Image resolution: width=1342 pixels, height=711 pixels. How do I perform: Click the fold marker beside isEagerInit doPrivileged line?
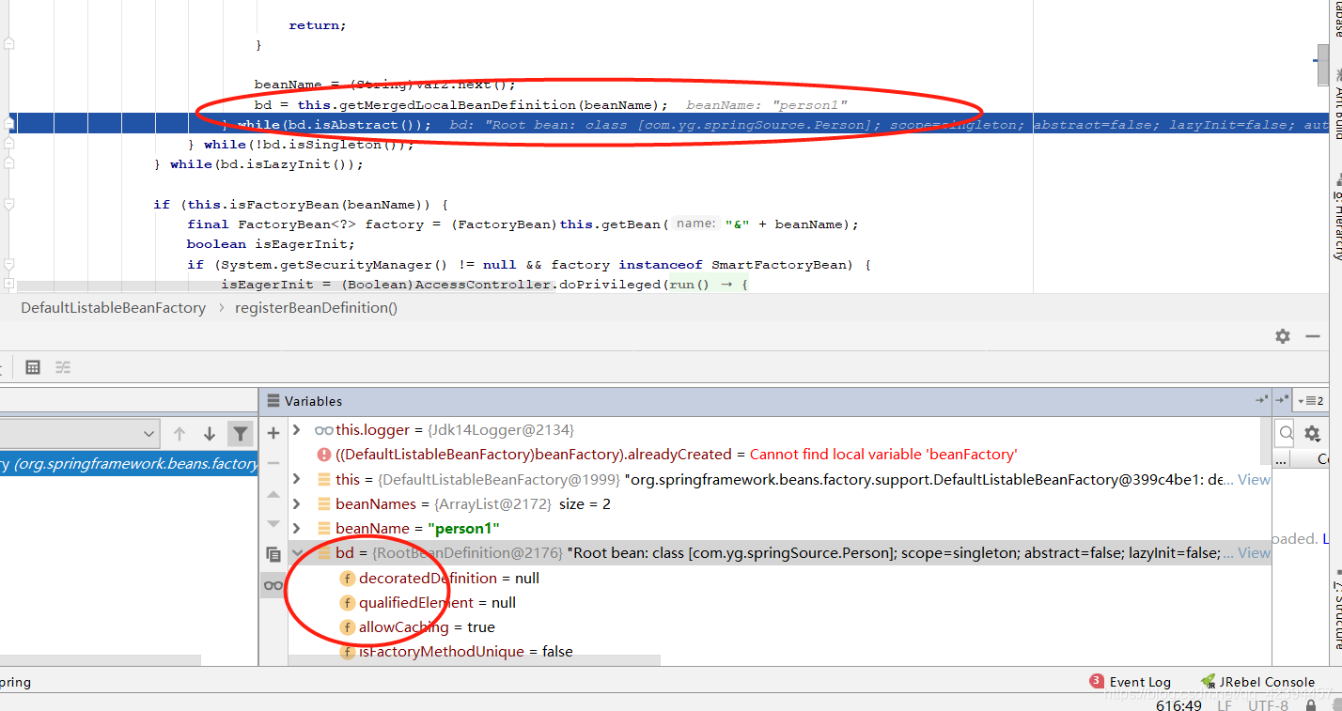pos(8,284)
